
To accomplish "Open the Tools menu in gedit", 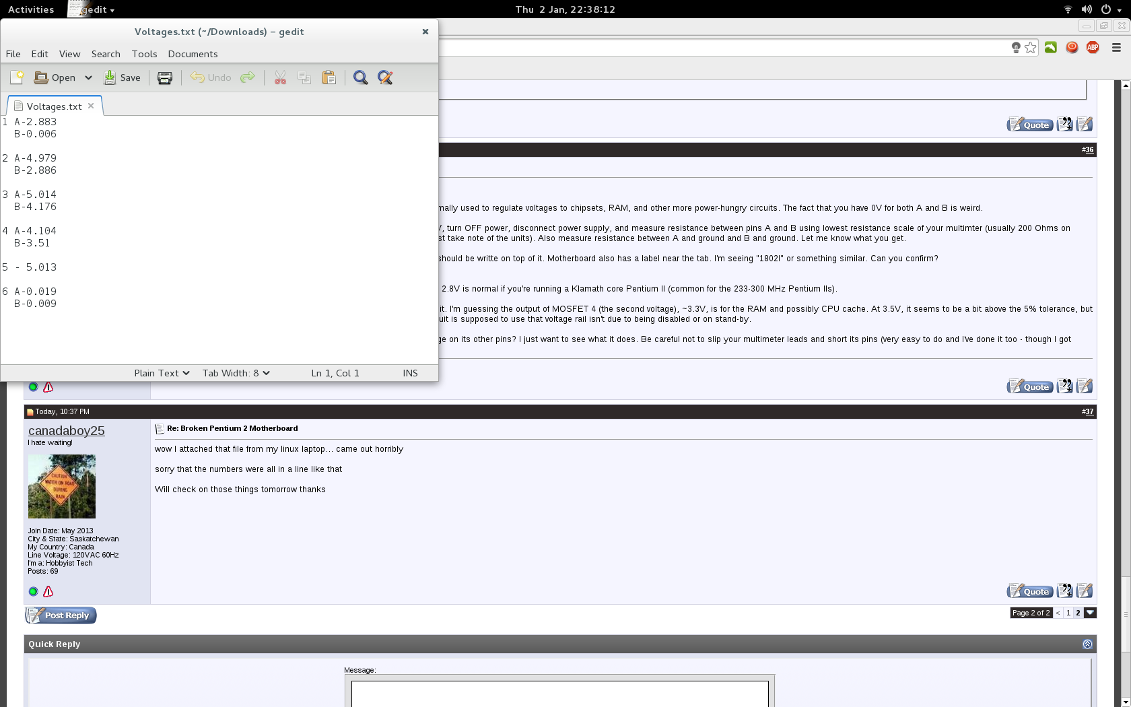I will (x=144, y=54).
